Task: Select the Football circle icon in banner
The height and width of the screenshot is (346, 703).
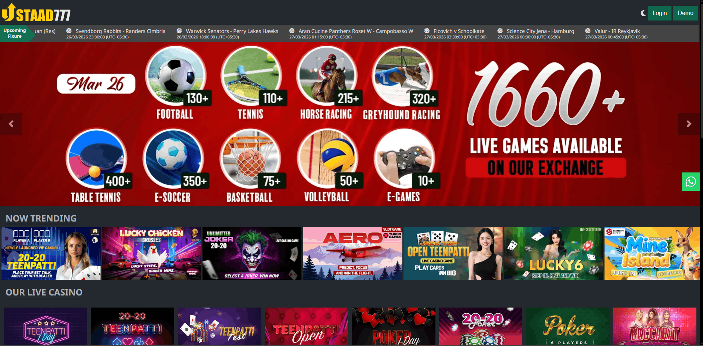Action: 175,76
